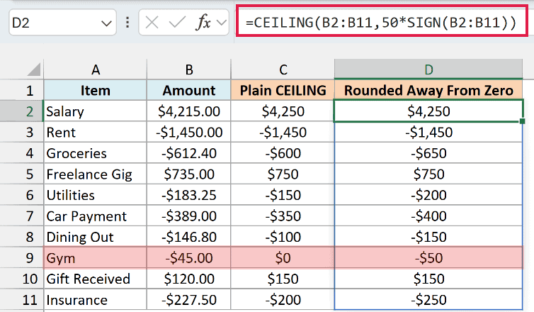Click the selected $4,250 cell in column D
Screen dimensions: 534x312
[428, 111]
